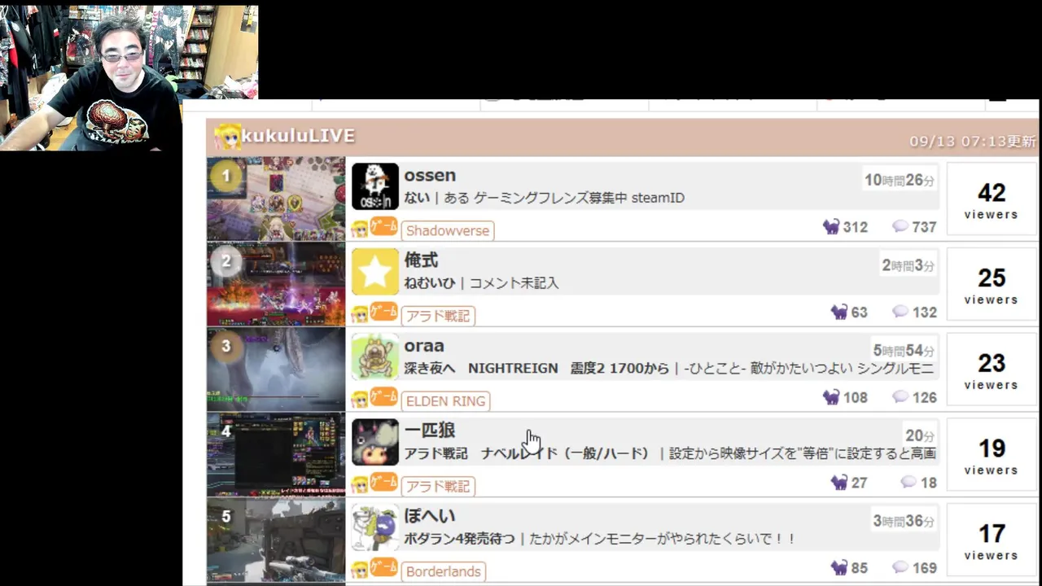Click comment bubble icon showing 132
This screenshot has height=586, width=1042.
(x=900, y=312)
